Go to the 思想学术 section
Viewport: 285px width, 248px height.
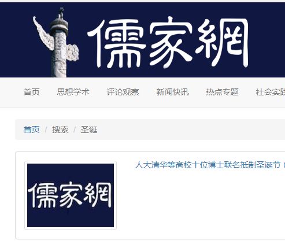[73, 92]
